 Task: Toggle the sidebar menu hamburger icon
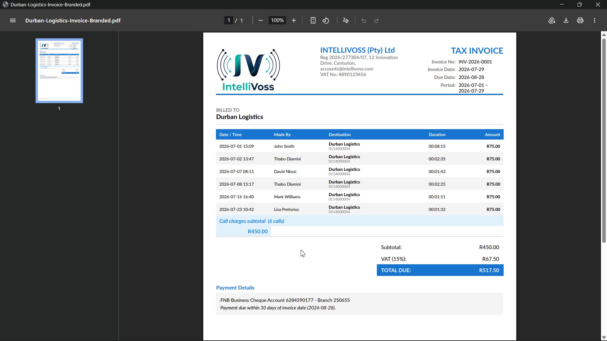coord(13,21)
